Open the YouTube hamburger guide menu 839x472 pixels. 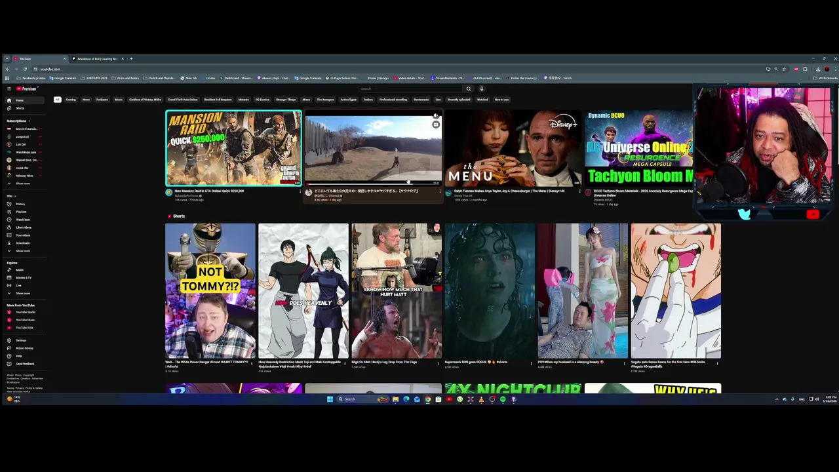9,88
